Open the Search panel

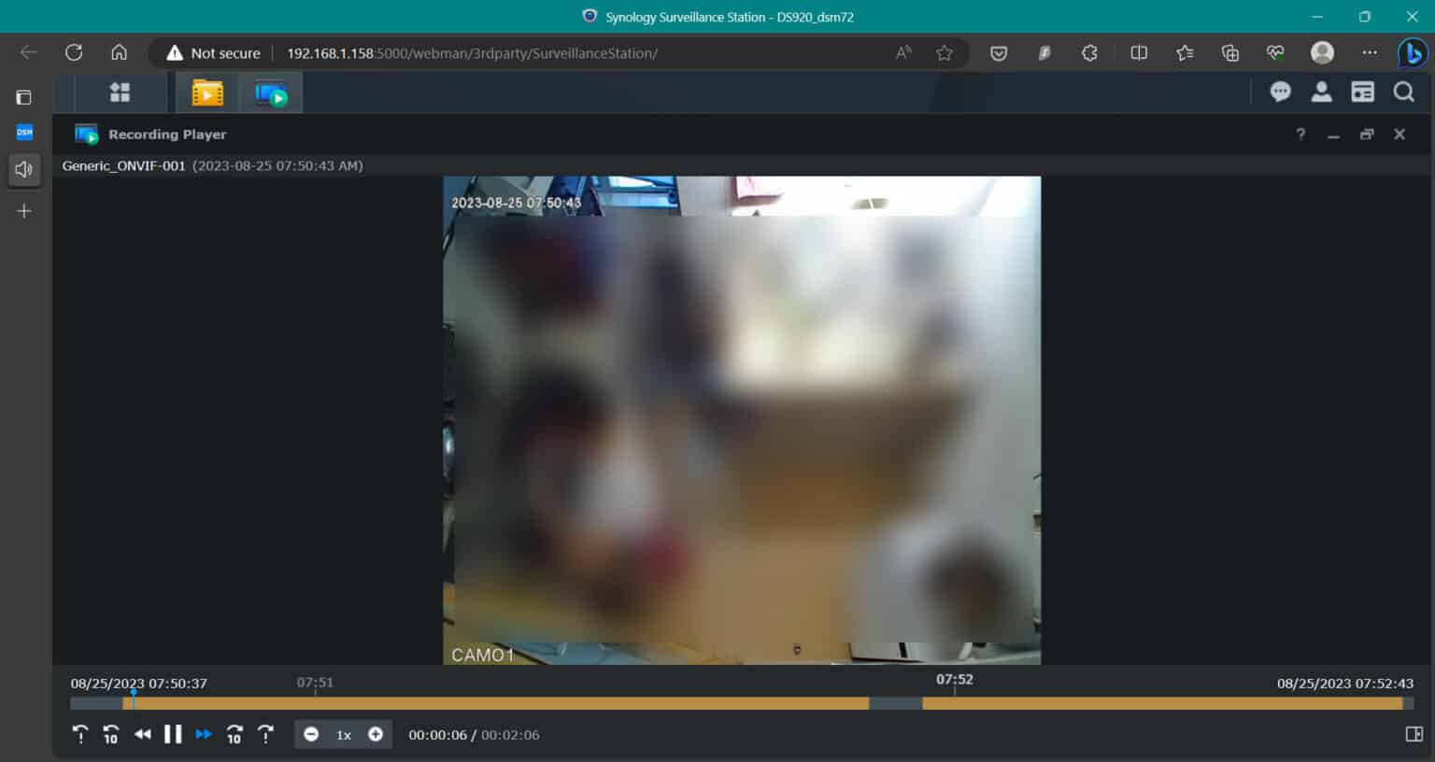1403,92
